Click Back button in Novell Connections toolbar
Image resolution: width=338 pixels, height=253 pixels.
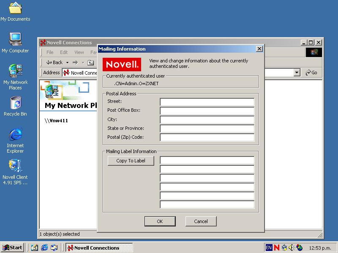tap(55, 62)
